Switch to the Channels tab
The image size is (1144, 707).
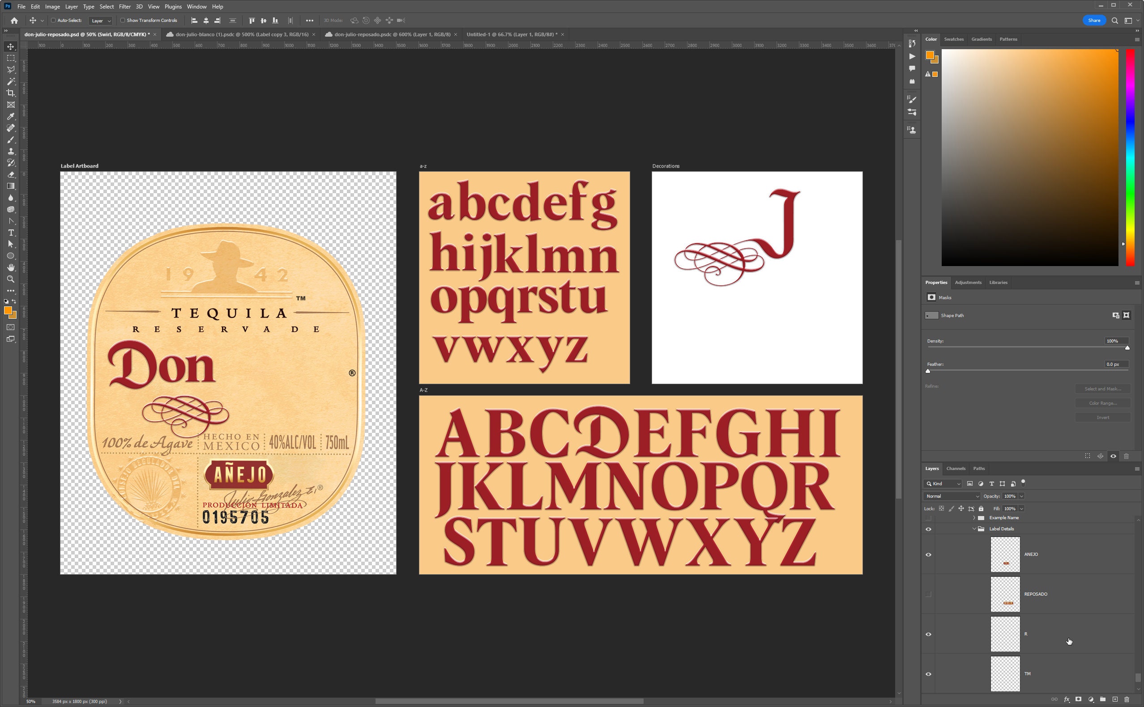point(956,468)
